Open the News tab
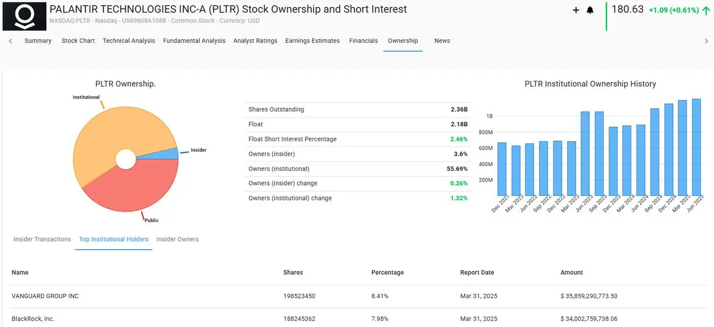Viewport: 714px width, 327px height. pos(442,41)
